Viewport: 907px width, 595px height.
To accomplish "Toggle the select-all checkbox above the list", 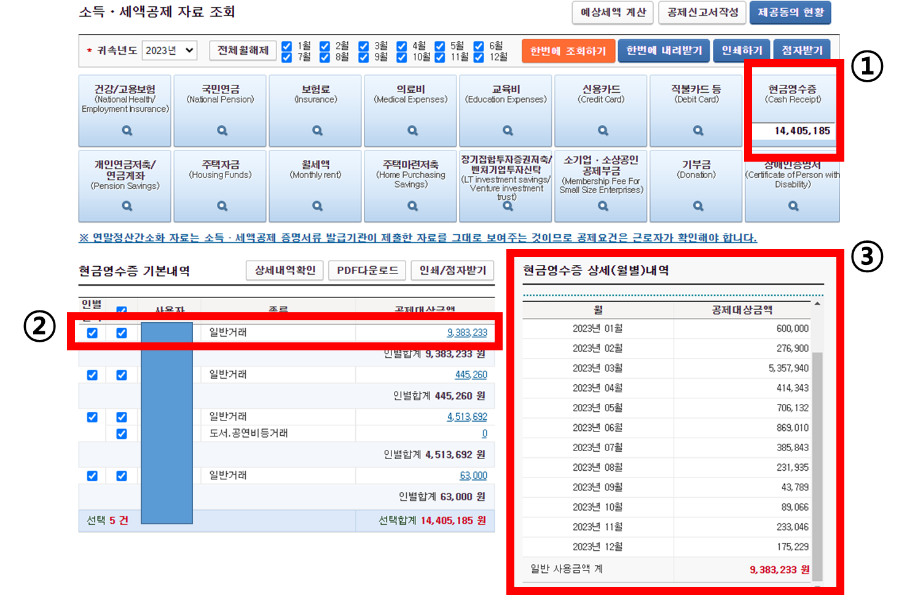I will 121,310.
